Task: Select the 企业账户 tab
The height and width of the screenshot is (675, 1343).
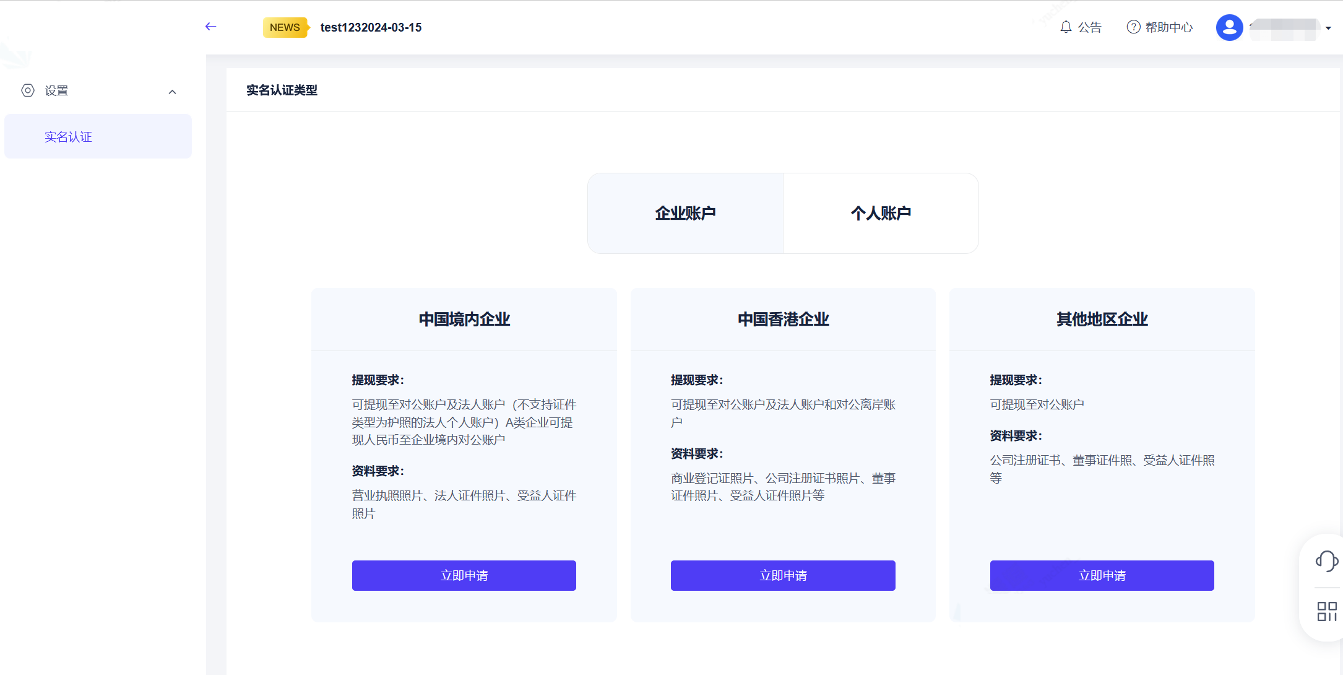Action: coord(685,213)
